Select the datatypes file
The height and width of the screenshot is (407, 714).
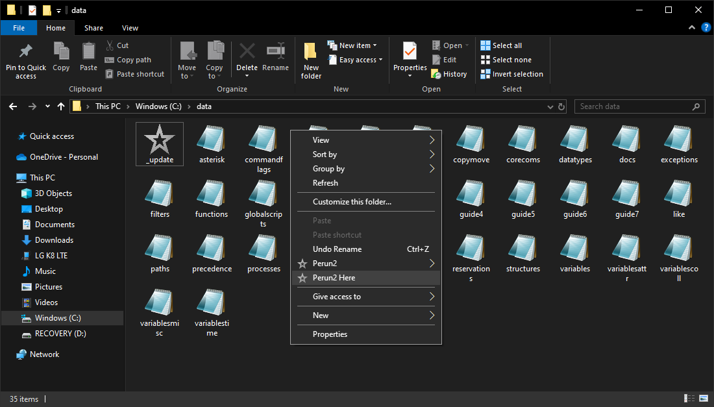[x=575, y=144]
